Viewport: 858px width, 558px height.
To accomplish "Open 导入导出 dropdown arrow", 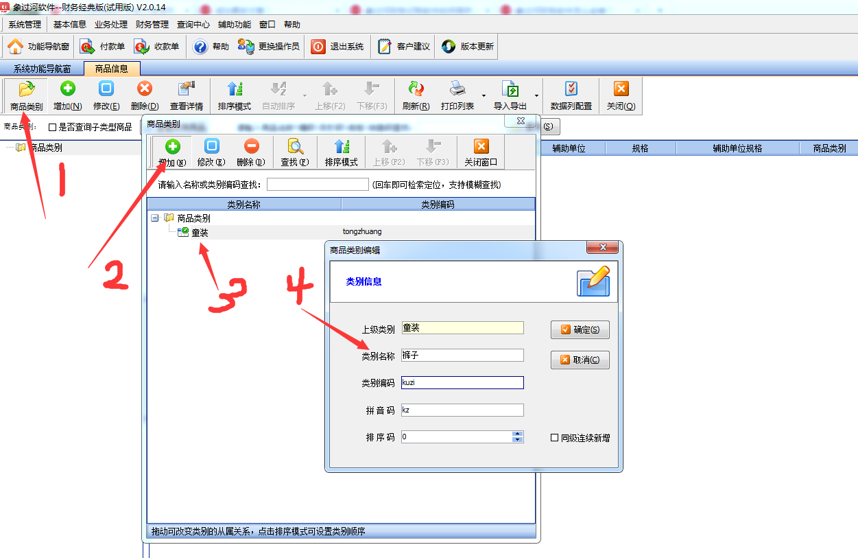I will 536,96.
